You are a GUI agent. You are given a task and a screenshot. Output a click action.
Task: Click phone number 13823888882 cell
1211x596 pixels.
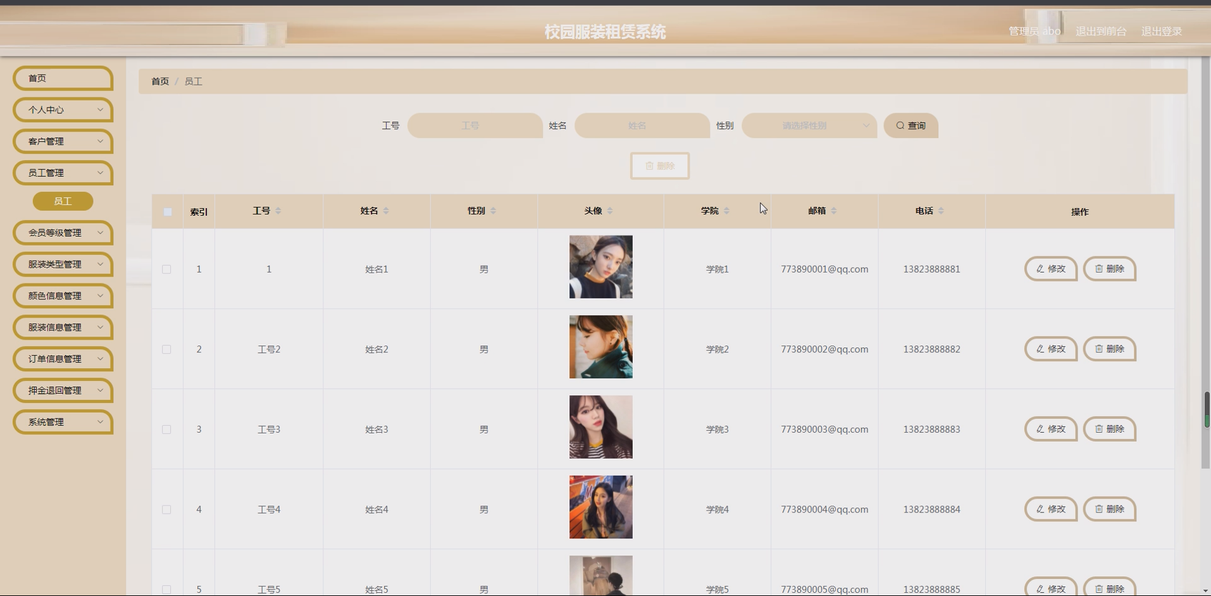tap(931, 349)
